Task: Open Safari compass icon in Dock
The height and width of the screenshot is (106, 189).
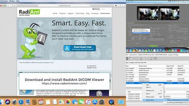Action: pos(21,102)
